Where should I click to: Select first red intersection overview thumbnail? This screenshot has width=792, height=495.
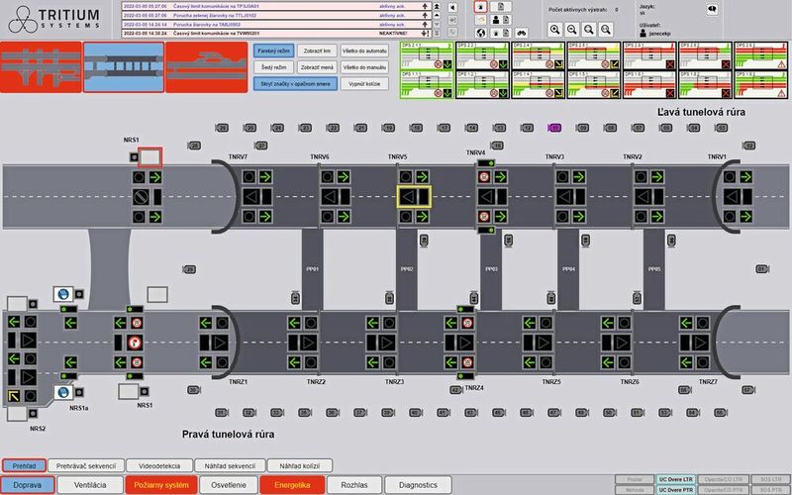[41, 67]
